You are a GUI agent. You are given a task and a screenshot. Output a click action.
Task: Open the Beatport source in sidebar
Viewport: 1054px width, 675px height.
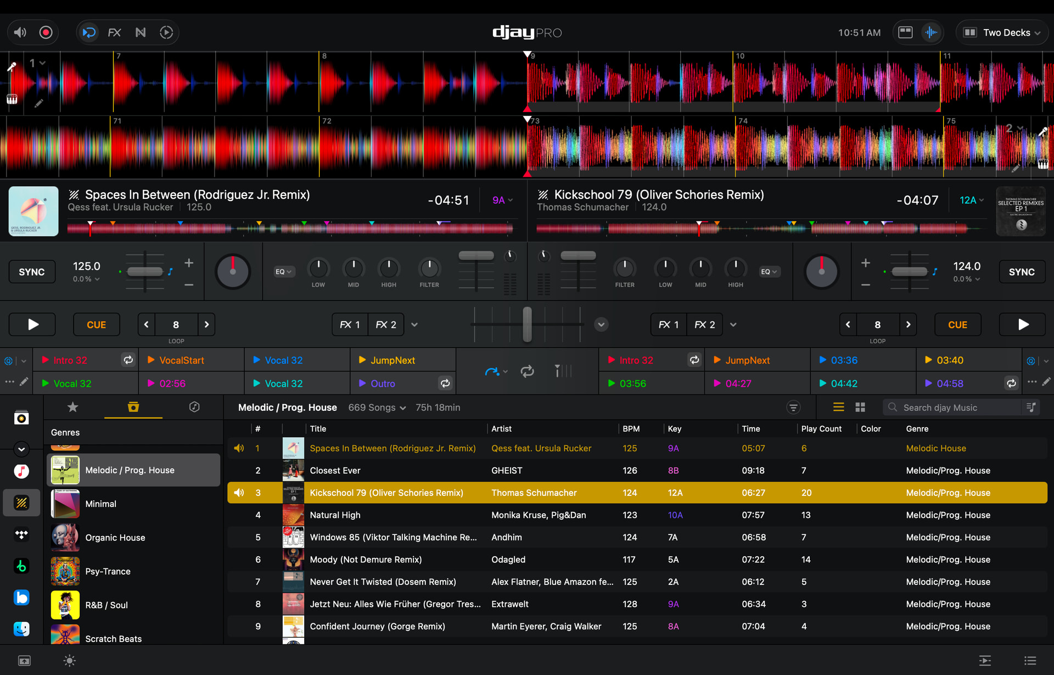tap(21, 566)
